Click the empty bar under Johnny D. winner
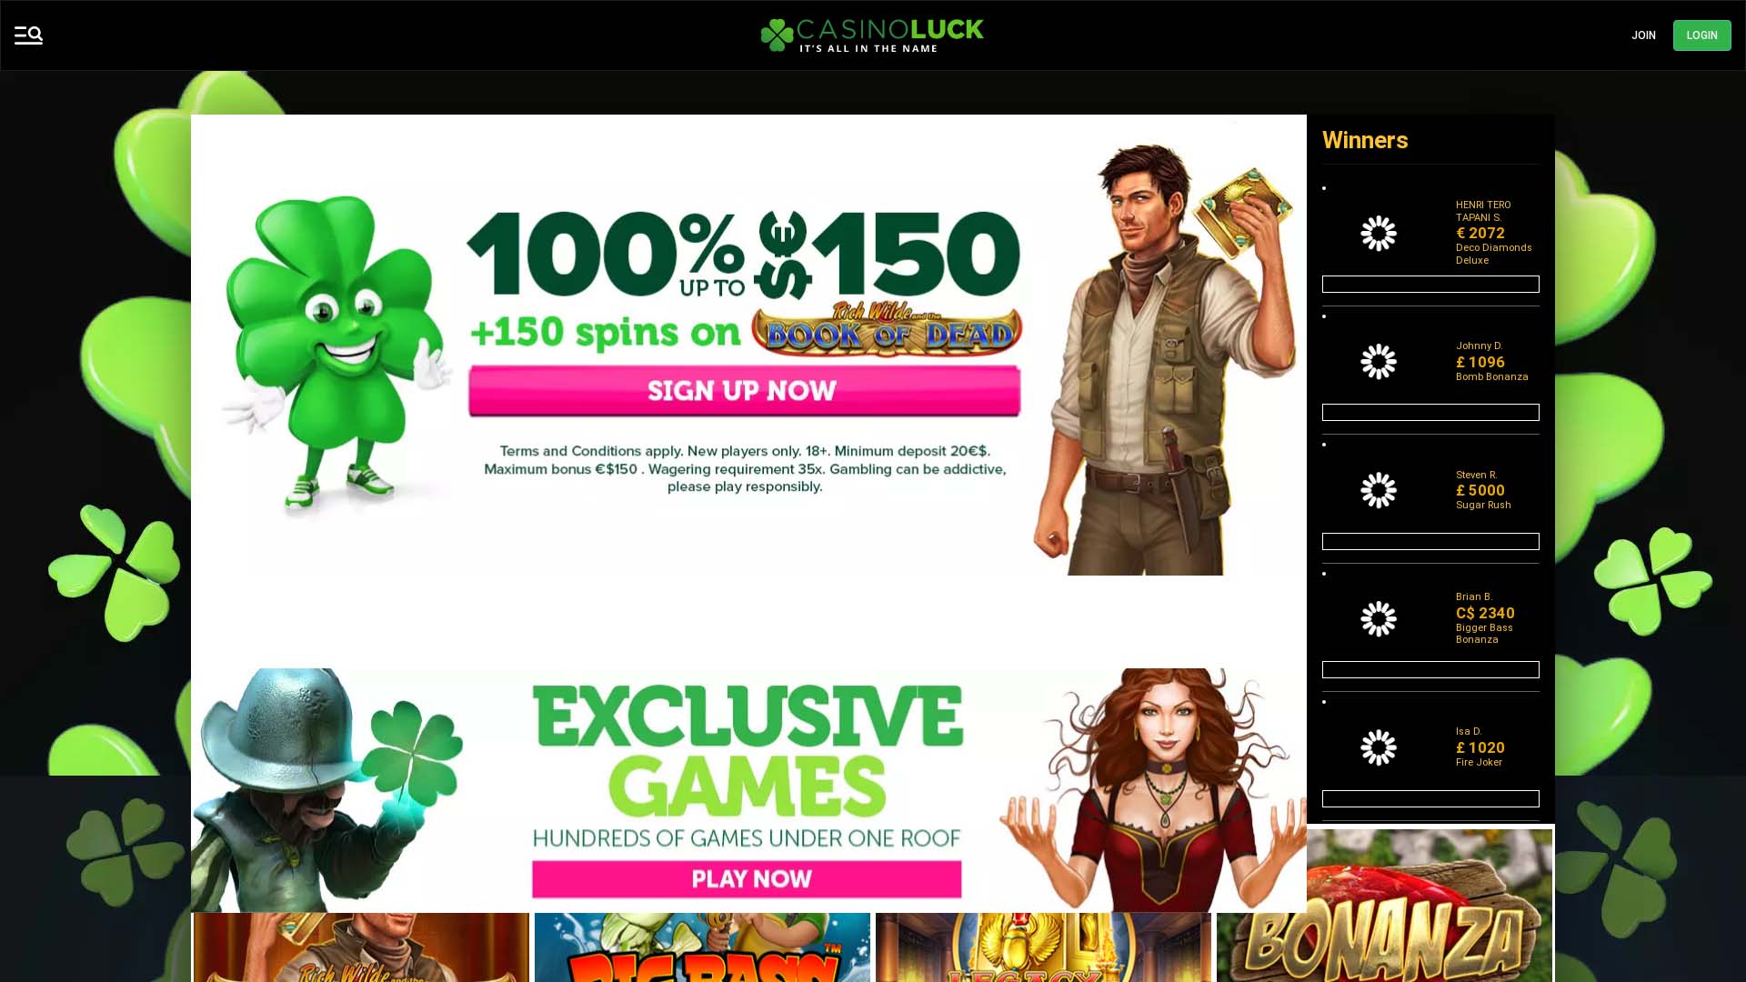Screen dimensions: 1746x982 coord(1430,413)
